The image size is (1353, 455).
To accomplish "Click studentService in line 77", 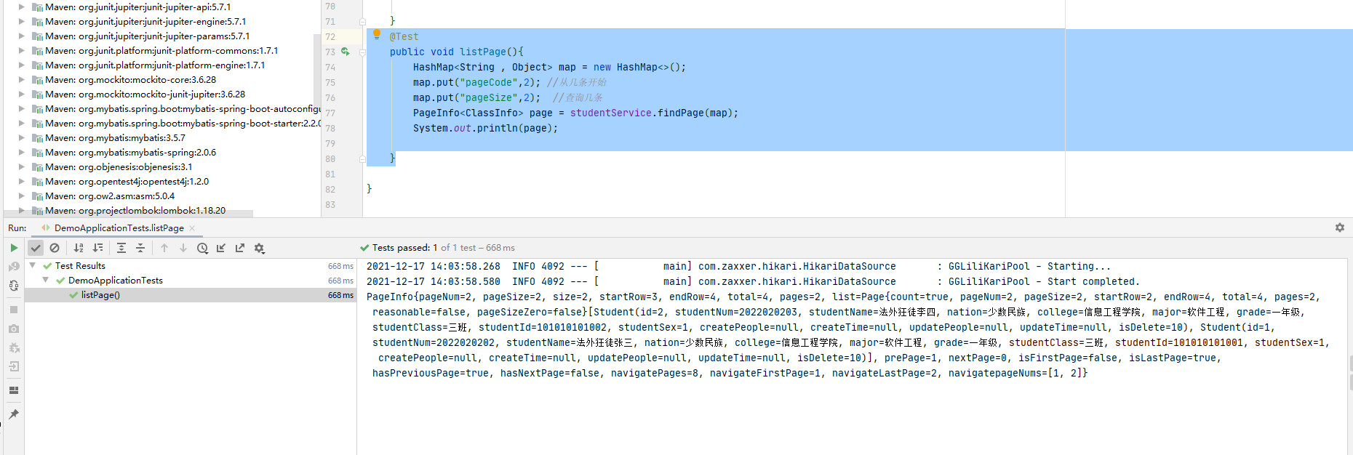I will click(611, 113).
